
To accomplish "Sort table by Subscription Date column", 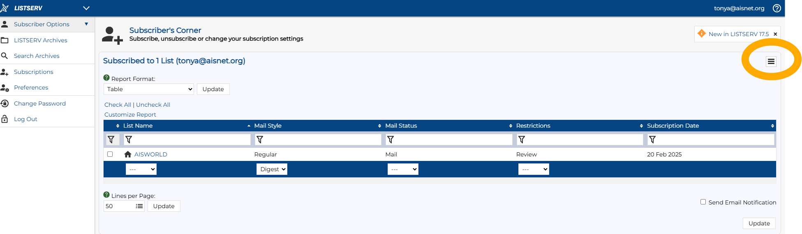I will point(673,126).
